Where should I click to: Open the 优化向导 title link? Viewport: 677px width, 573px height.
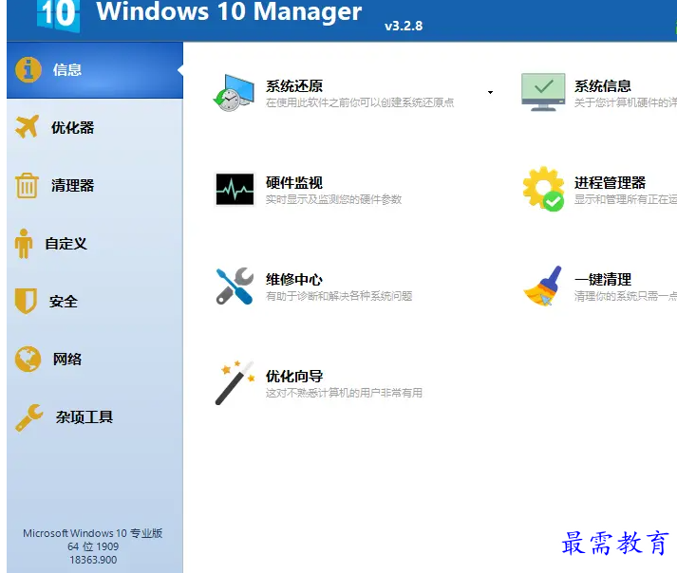(x=294, y=376)
